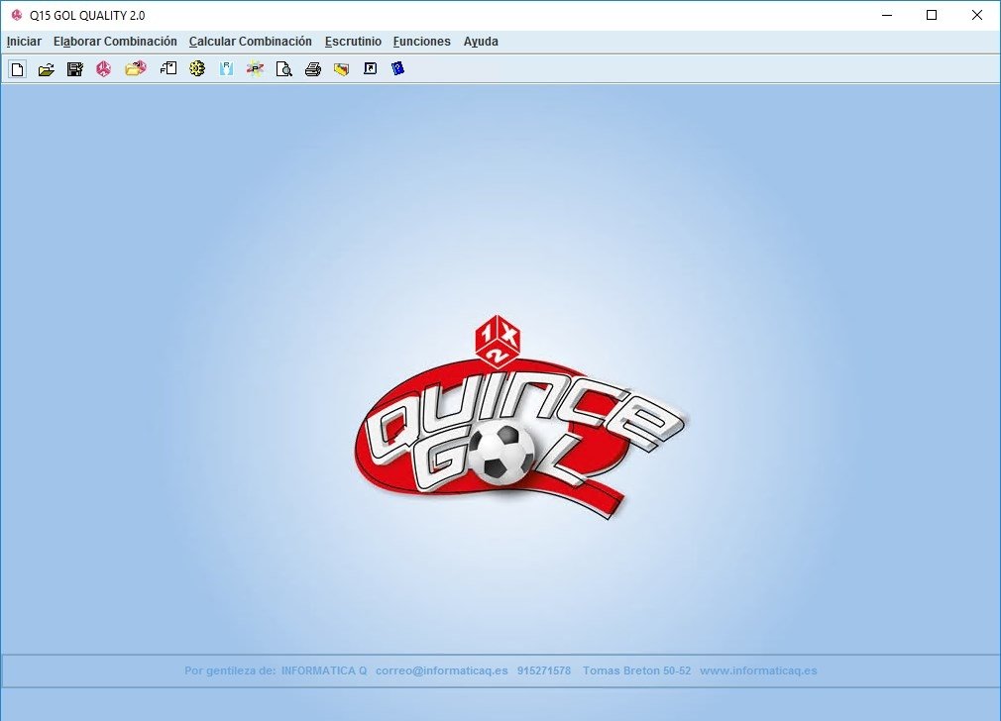The width and height of the screenshot is (1001, 721).
Task: Open the Elaborar Combinación menu
Action: [x=115, y=42]
